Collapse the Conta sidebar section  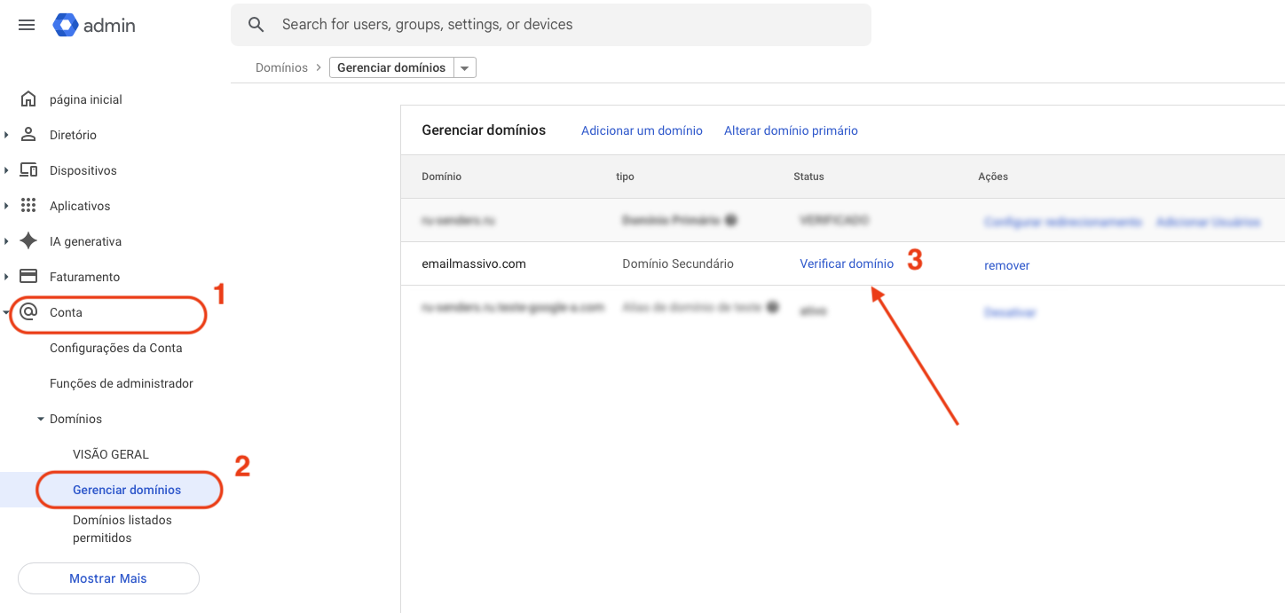pos(7,312)
